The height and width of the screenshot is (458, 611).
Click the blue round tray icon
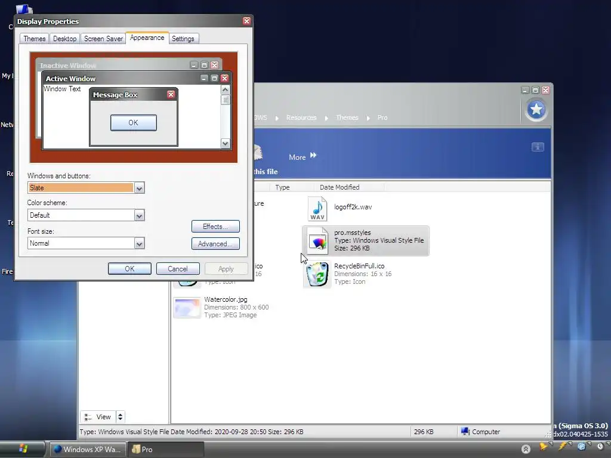tap(581, 447)
